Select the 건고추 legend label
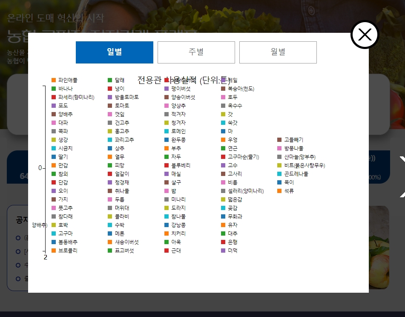Viewport: 405px width, 317px height. coord(122,123)
